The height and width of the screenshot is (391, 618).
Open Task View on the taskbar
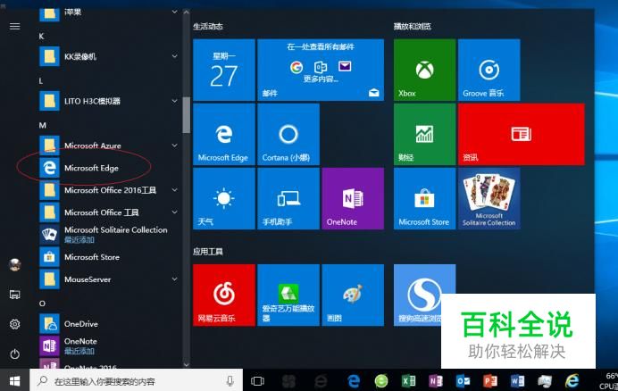point(257,381)
